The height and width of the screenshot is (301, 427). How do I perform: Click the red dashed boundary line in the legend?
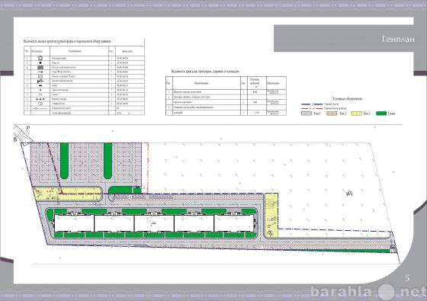click(312, 108)
